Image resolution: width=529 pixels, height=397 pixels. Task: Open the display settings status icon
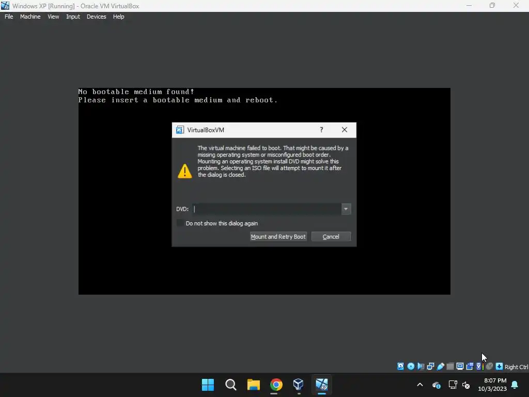[460, 367]
